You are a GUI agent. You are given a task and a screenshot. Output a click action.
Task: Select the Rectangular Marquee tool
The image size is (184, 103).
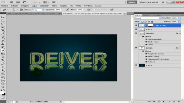(x=3, y=21)
